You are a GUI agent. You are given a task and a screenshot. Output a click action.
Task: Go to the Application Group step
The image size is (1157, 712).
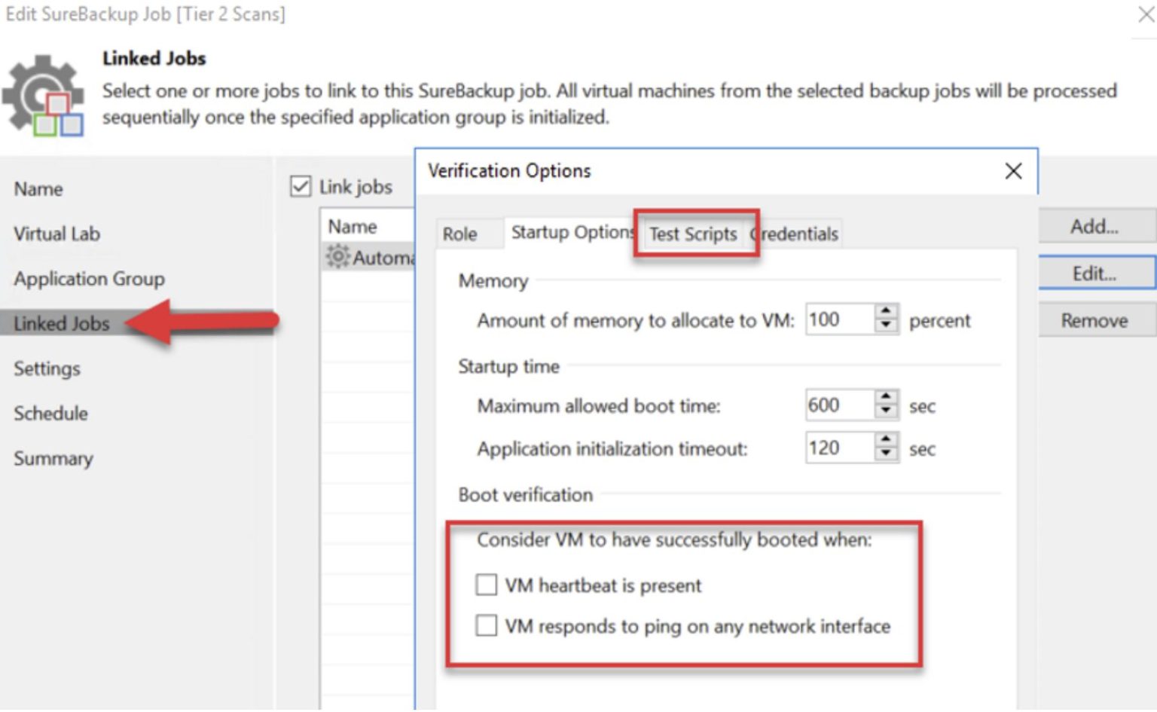(x=88, y=279)
